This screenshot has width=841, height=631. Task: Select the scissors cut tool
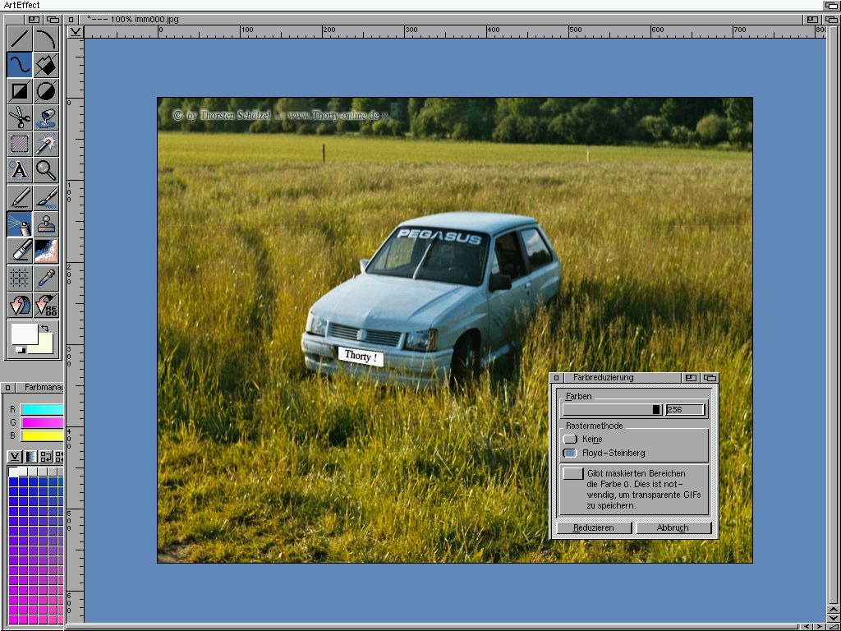[20, 117]
